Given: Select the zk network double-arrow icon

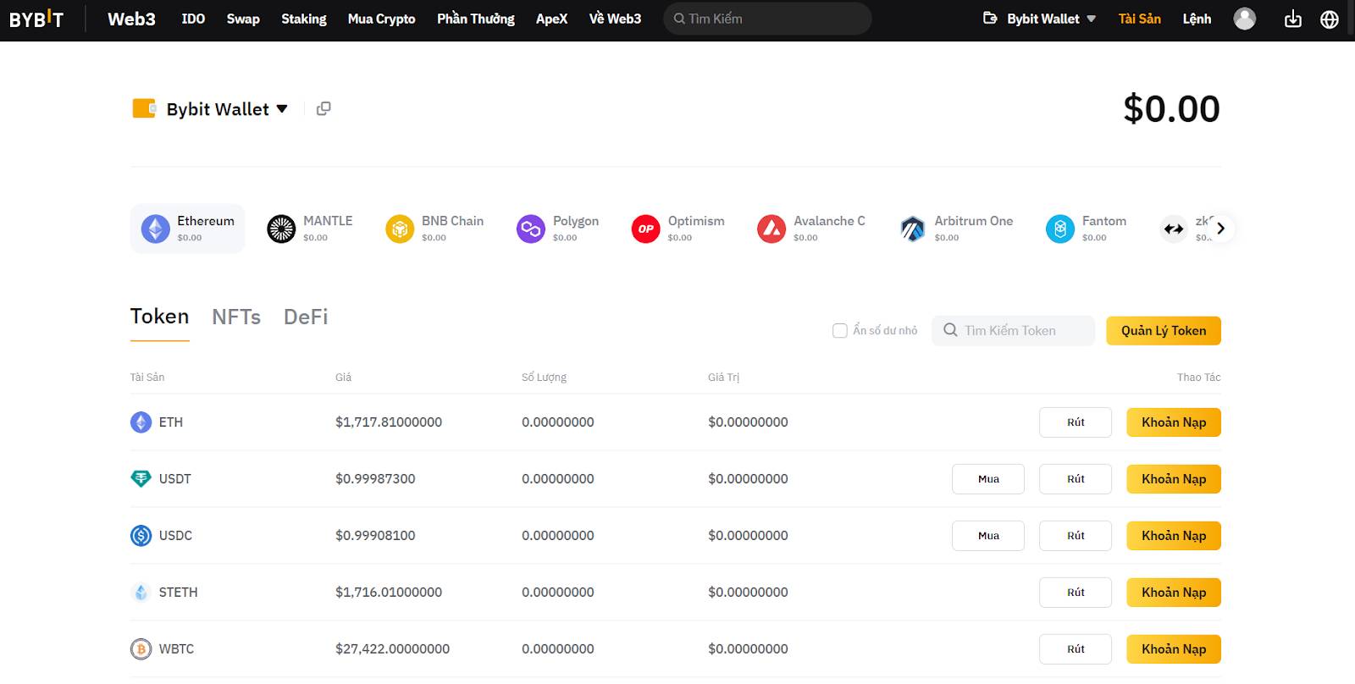Looking at the screenshot, I should coord(1174,229).
